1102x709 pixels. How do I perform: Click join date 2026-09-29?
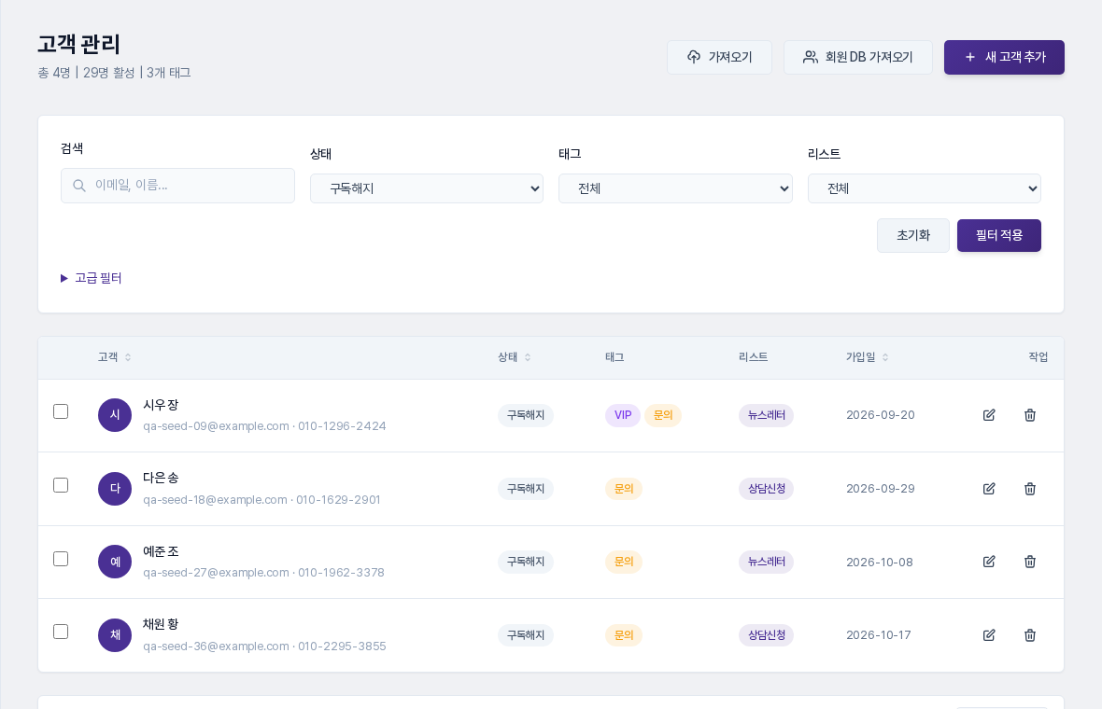pyautogui.click(x=881, y=489)
